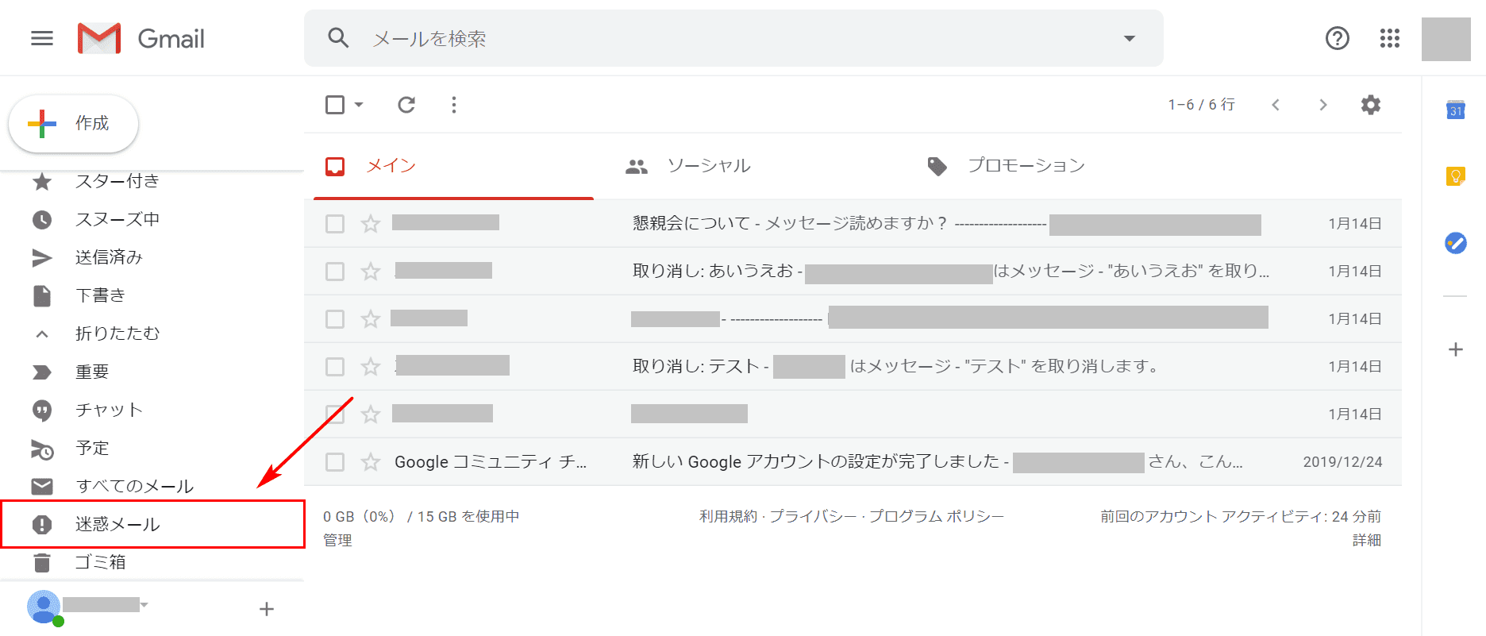Open the 新しい Google アカウント email

click(853, 462)
